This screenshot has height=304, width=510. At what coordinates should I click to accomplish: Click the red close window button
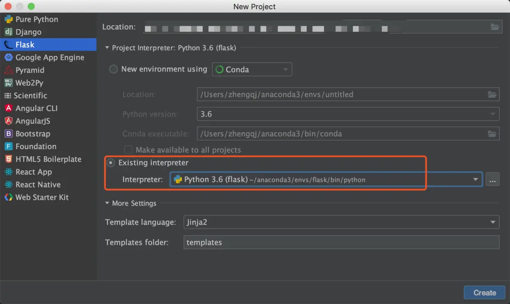coord(8,7)
